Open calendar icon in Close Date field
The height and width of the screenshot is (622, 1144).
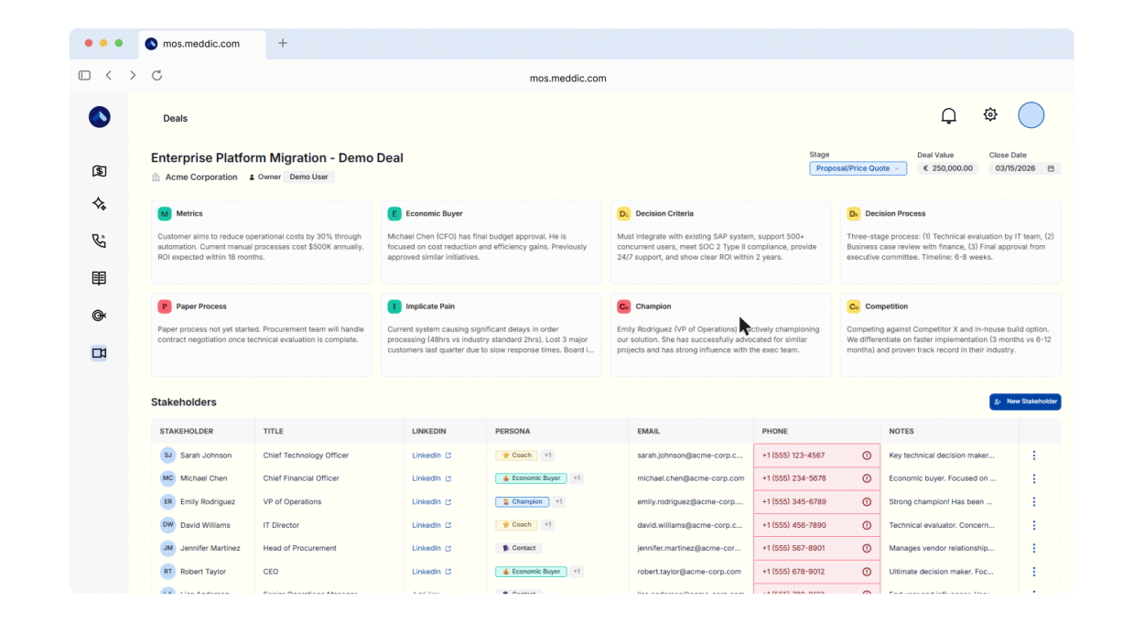click(x=1051, y=168)
